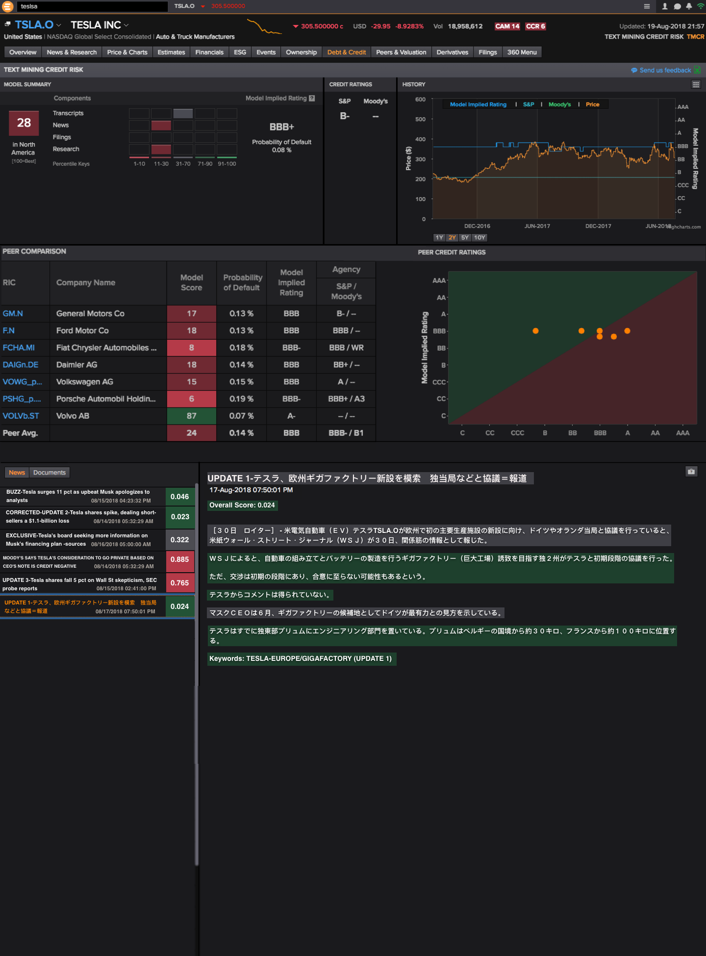Click the search box containing teslsa
The width and height of the screenshot is (706, 956).
point(93,6)
